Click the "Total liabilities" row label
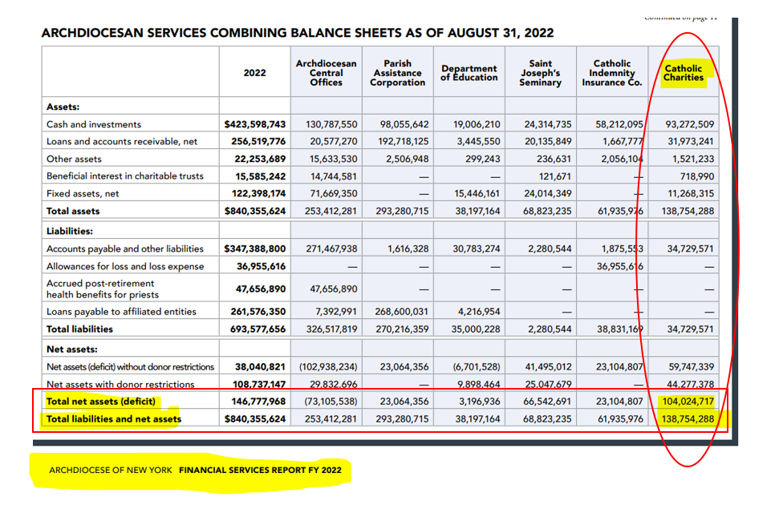783x509 pixels. coord(80,329)
